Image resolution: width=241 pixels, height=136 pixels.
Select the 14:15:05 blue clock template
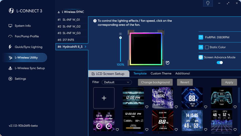[192, 121]
